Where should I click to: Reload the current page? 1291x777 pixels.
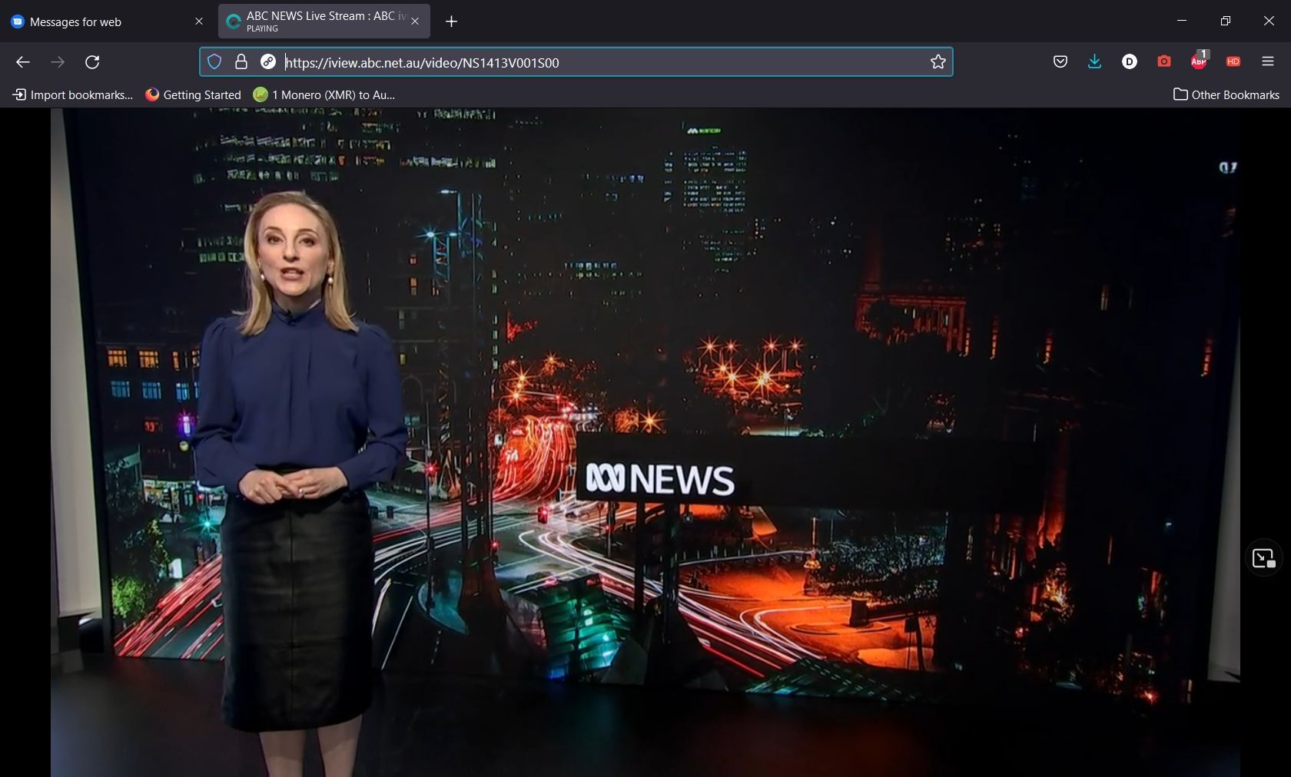tap(92, 62)
